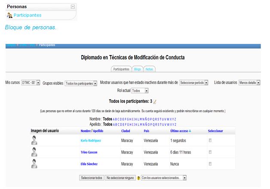Check the box for Elda Sánchez

pyautogui.click(x=210, y=164)
